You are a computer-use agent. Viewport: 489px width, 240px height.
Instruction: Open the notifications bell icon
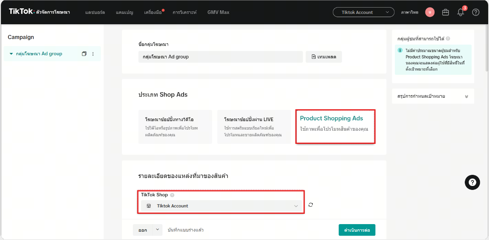click(x=460, y=12)
